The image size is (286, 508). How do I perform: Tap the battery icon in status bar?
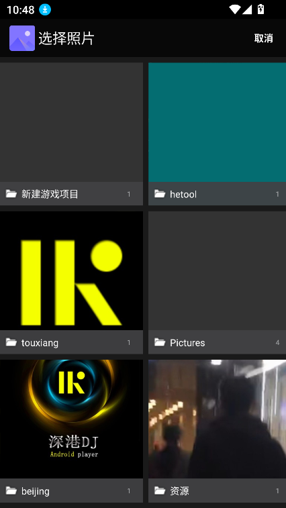260,9
